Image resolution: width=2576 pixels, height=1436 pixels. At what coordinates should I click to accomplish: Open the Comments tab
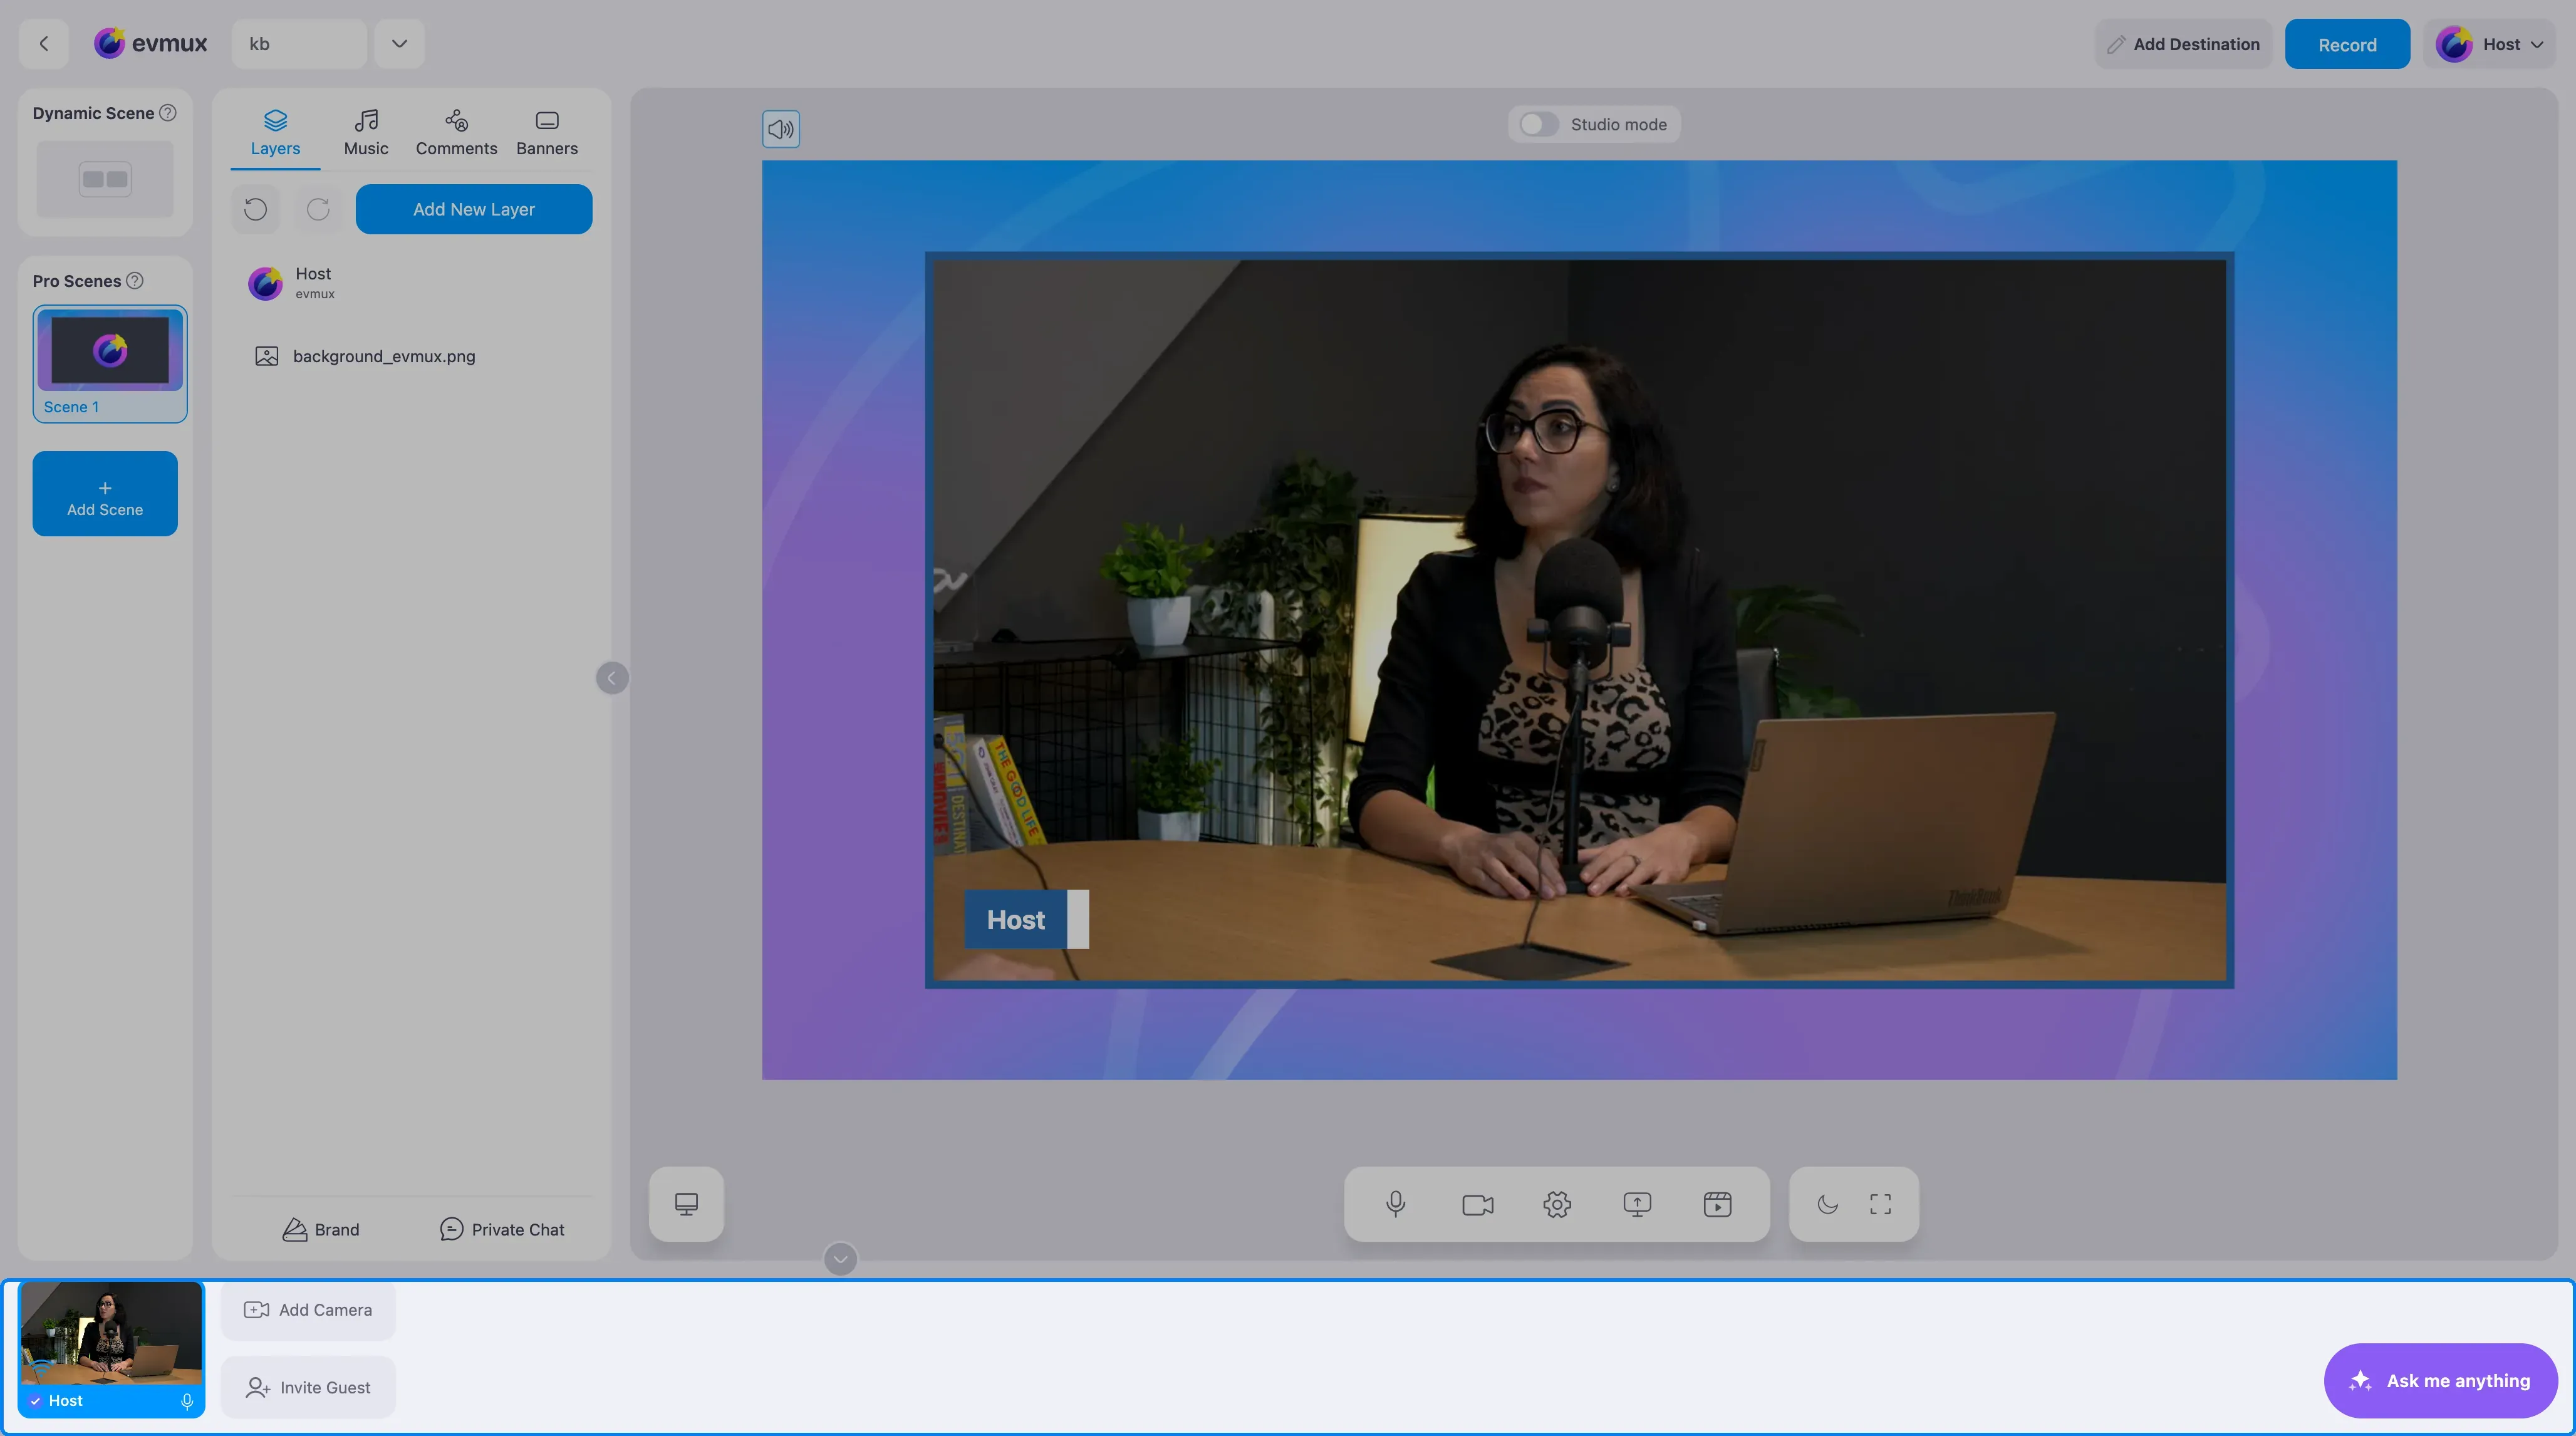click(x=456, y=134)
